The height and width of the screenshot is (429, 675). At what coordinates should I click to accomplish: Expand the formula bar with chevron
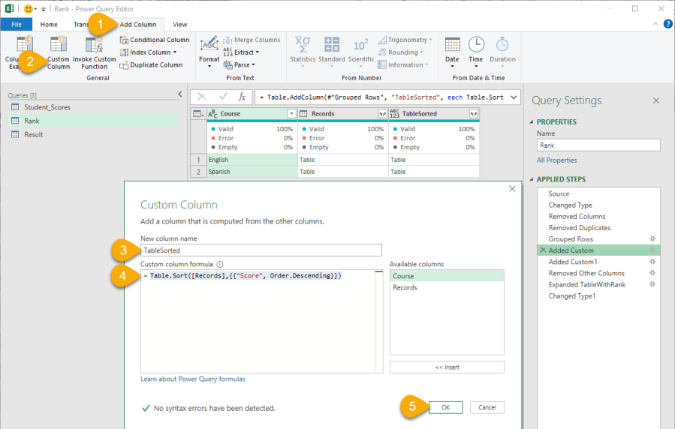514,97
